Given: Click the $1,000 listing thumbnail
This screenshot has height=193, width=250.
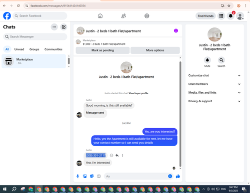Looking at the screenshot, I should tap(78, 42).
